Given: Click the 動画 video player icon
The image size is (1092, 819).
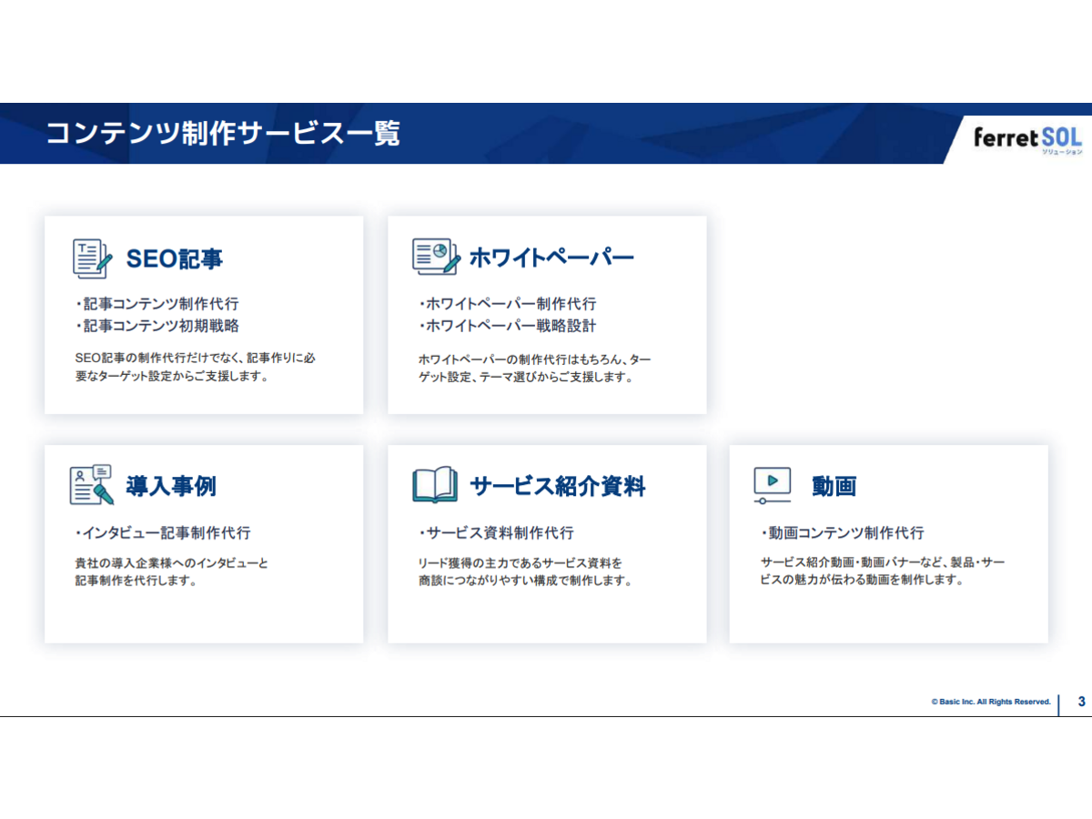Looking at the screenshot, I should pyautogui.click(x=772, y=485).
